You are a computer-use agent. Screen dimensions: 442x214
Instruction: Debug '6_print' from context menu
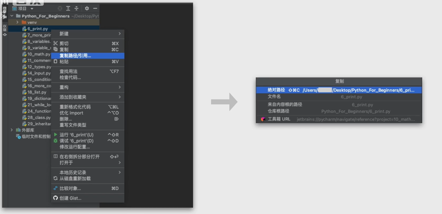click(87, 141)
